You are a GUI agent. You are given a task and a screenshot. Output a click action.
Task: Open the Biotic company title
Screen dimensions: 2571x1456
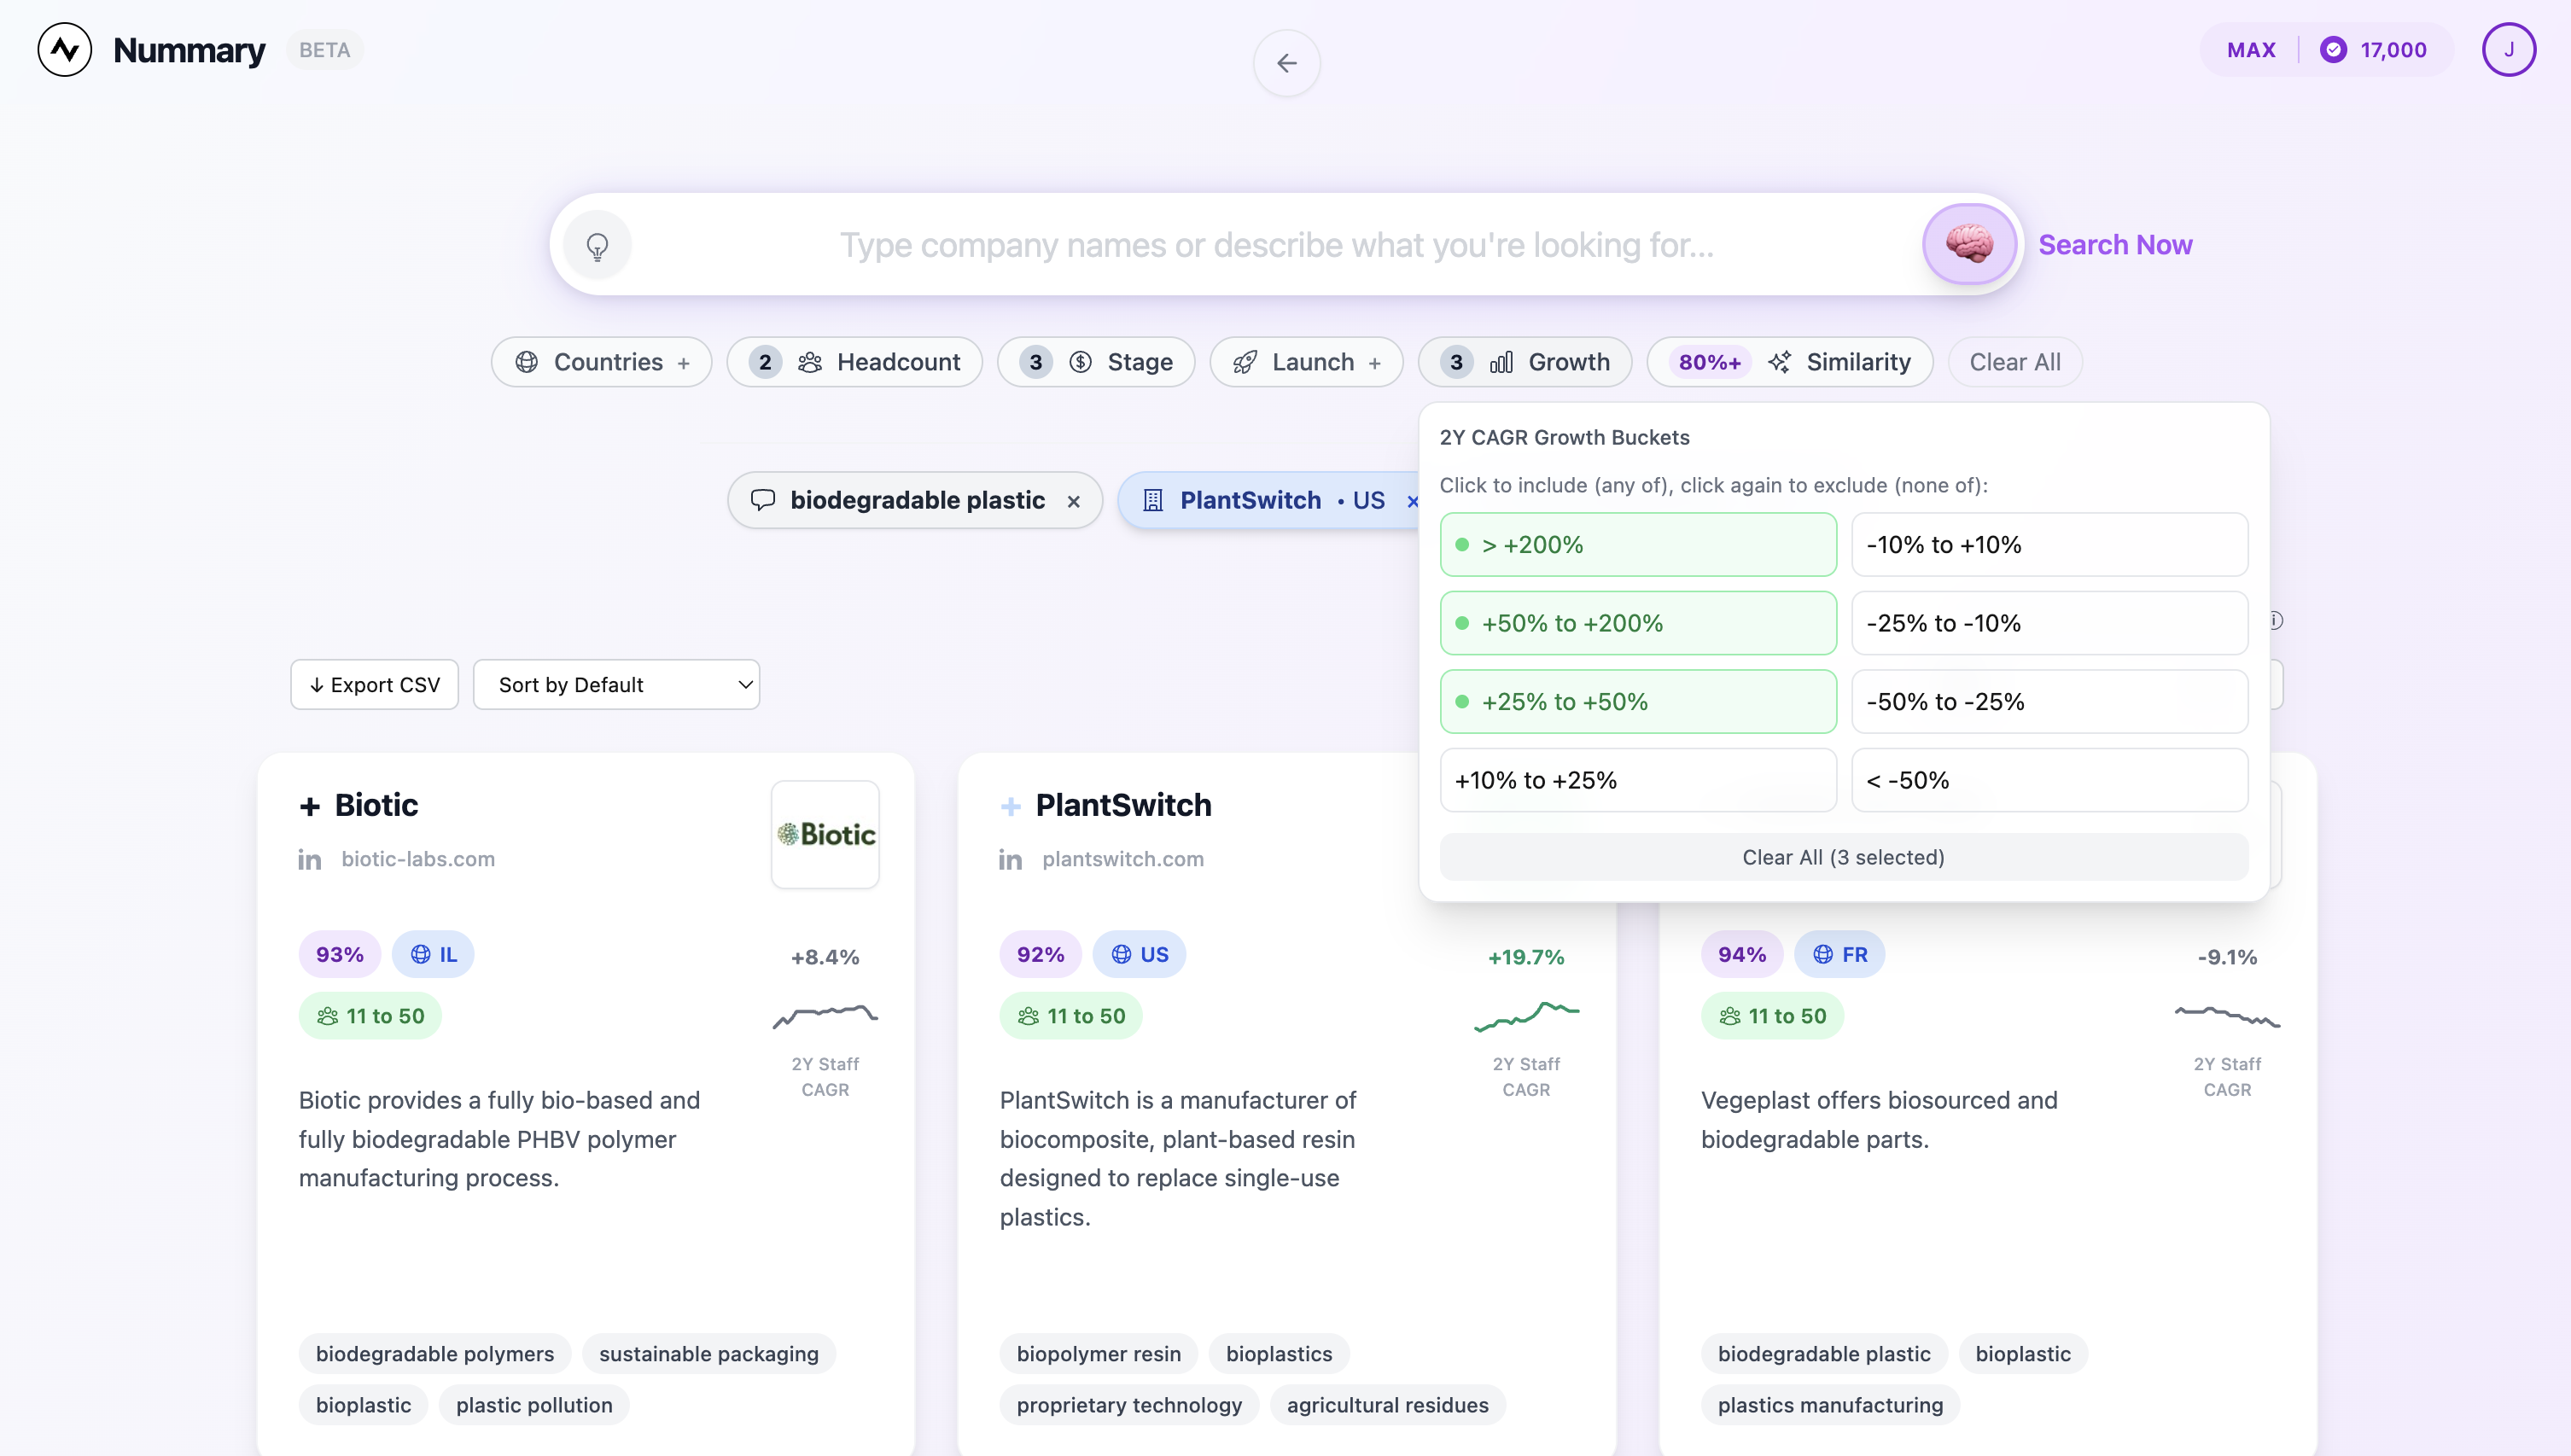pyautogui.click(x=376, y=805)
